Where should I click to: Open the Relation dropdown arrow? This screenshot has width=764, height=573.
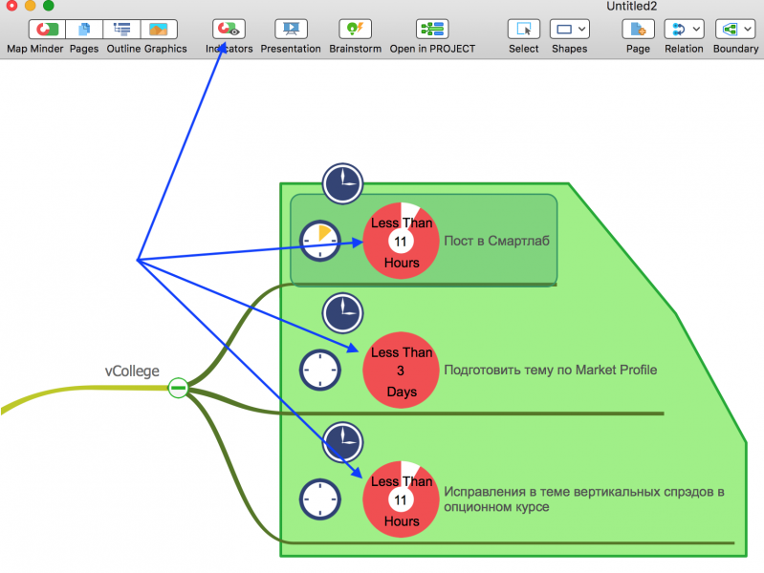pyautogui.click(x=696, y=30)
